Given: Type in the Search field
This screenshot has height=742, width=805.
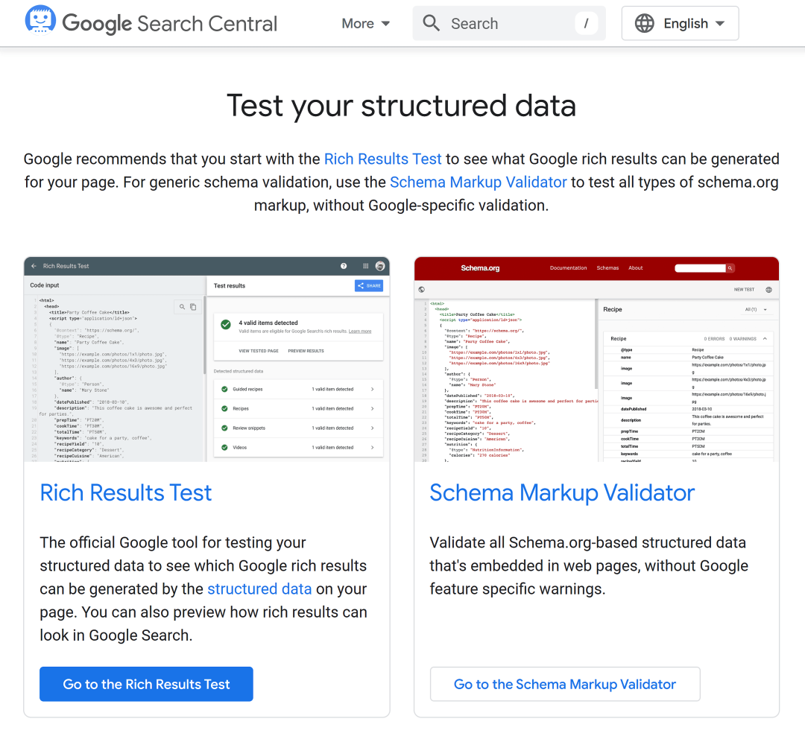Looking at the screenshot, I should (x=507, y=24).
